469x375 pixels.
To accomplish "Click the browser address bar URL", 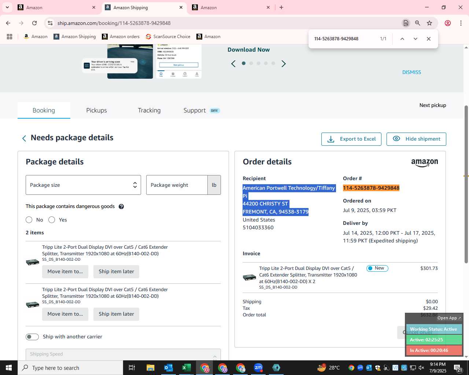I will tap(114, 23).
